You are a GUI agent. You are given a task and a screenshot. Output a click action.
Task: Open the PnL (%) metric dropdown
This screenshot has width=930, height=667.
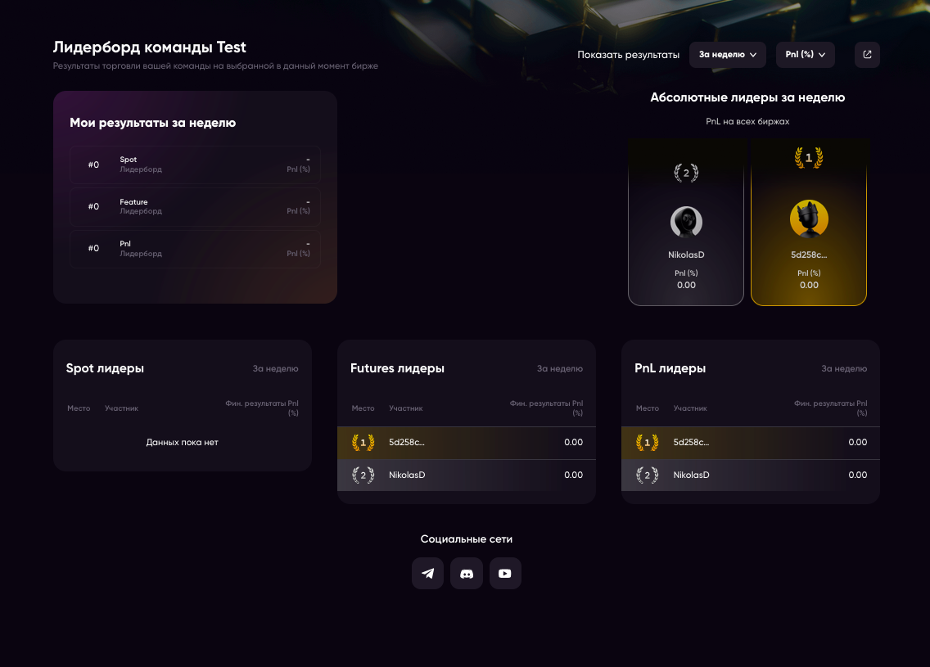pyautogui.click(x=805, y=55)
